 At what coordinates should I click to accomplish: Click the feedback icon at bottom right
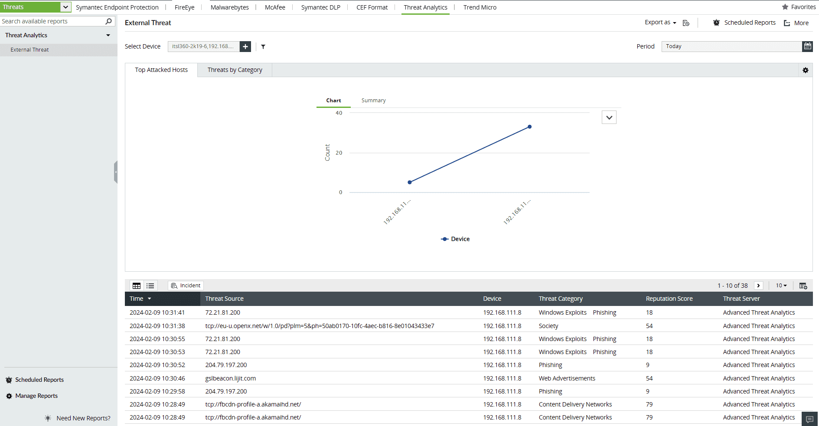[809, 419]
